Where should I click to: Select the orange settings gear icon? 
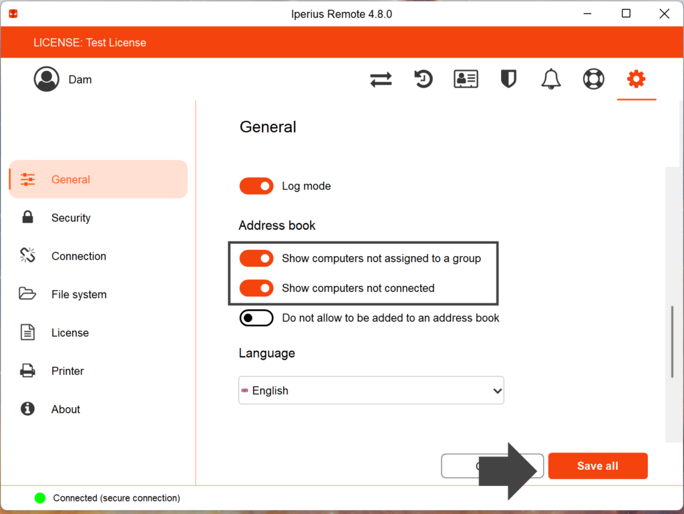pos(637,79)
